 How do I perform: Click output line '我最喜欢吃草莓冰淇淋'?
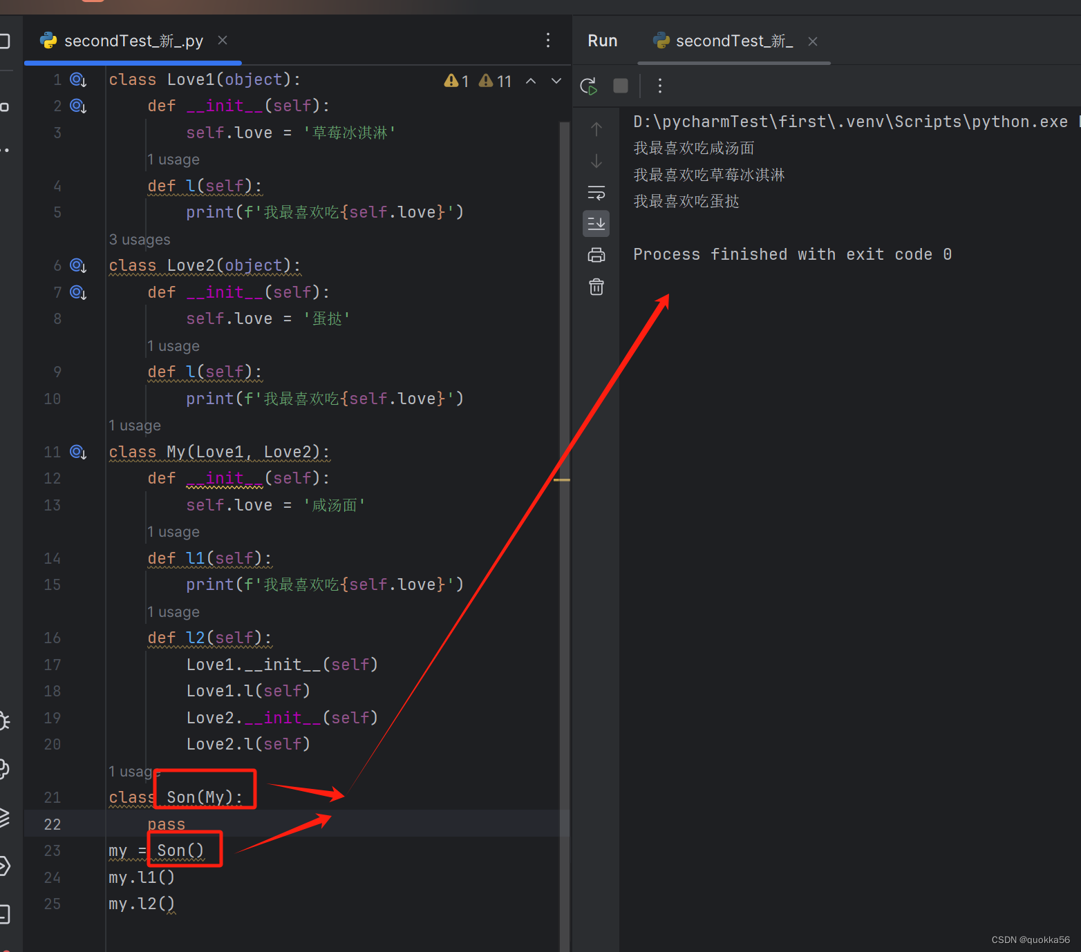pos(709,175)
